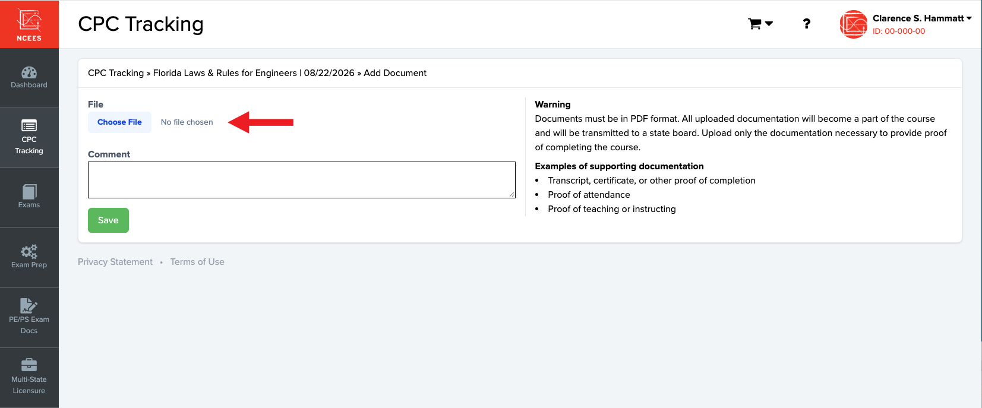Go to Dashboard in the sidebar
This screenshot has width=982, height=408.
point(29,78)
